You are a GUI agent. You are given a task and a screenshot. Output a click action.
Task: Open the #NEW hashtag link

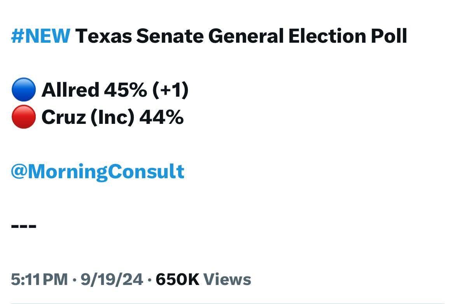click(40, 36)
